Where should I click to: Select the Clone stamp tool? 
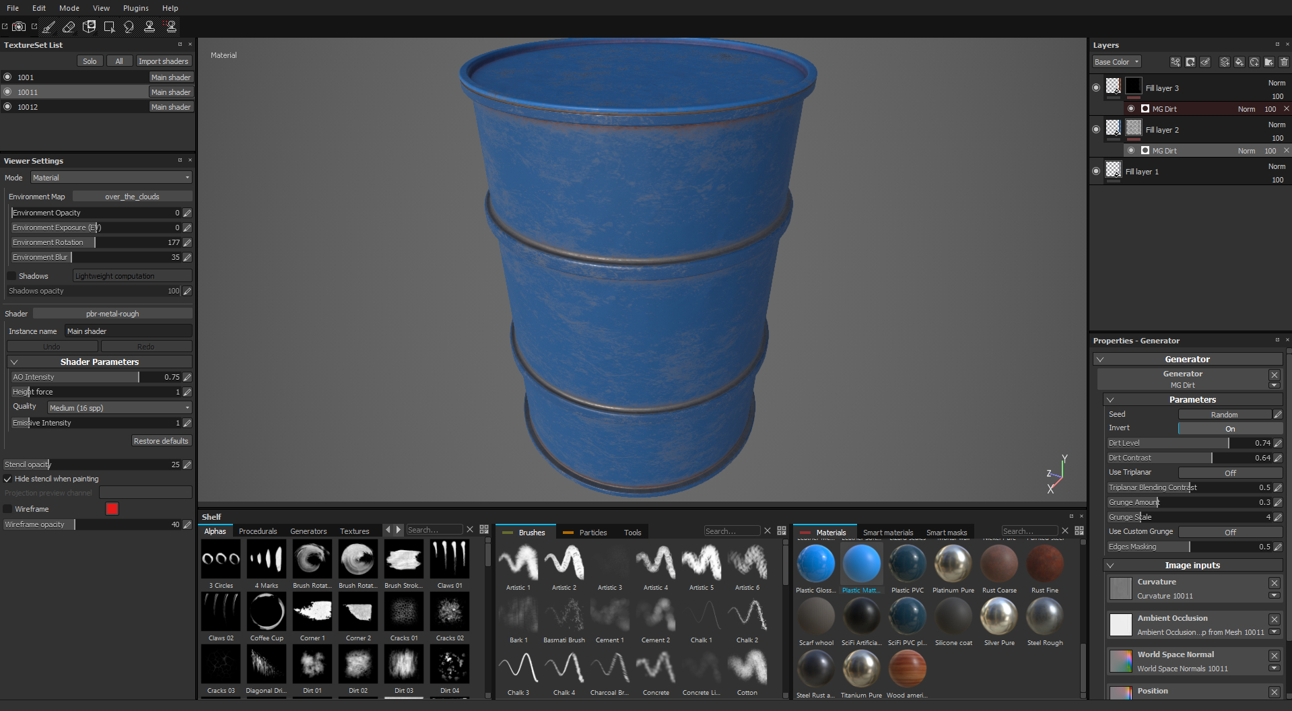pos(149,27)
